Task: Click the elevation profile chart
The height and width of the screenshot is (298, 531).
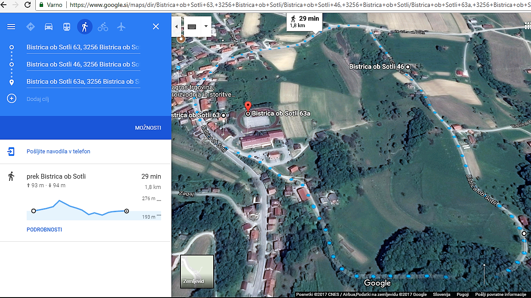Action: (94, 210)
